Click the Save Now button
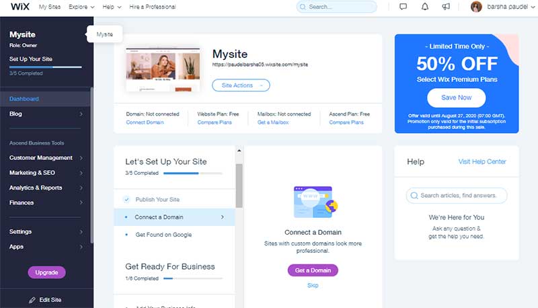Image resolution: width=538 pixels, height=308 pixels. (457, 98)
